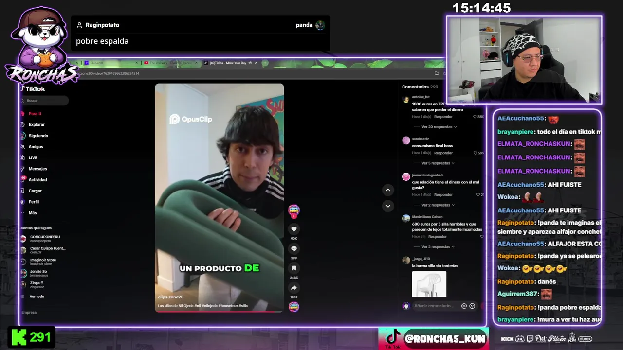Like antoine_fut's comment heart
Image resolution: width=623 pixels, height=350 pixels.
click(475, 117)
